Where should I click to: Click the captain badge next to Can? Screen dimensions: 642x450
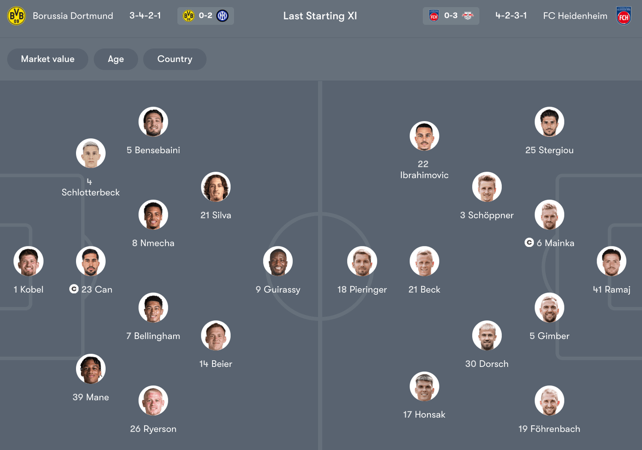pyautogui.click(x=74, y=289)
